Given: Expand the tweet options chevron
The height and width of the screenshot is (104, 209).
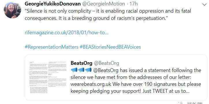Looking at the screenshot, I should (x=204, y=5).
